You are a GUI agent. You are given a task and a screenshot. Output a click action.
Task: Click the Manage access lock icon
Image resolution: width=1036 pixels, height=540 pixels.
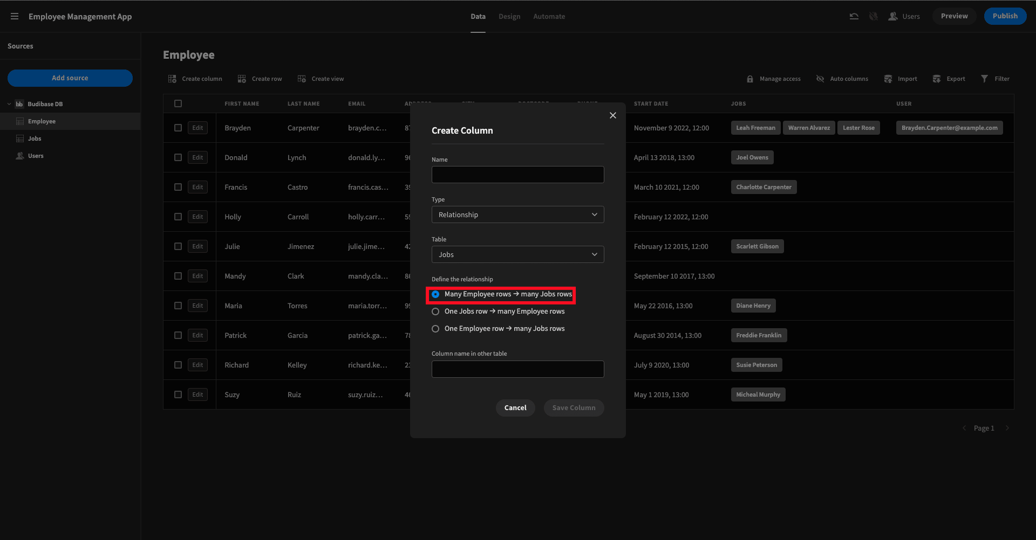click(749, 79)
